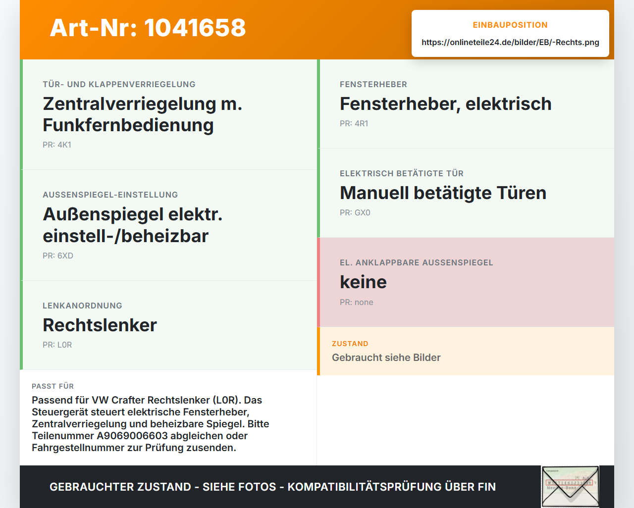Open the Mercedes-Benz label thumbnail in footer
Screen dimensions: 634x508
[570, 487]
